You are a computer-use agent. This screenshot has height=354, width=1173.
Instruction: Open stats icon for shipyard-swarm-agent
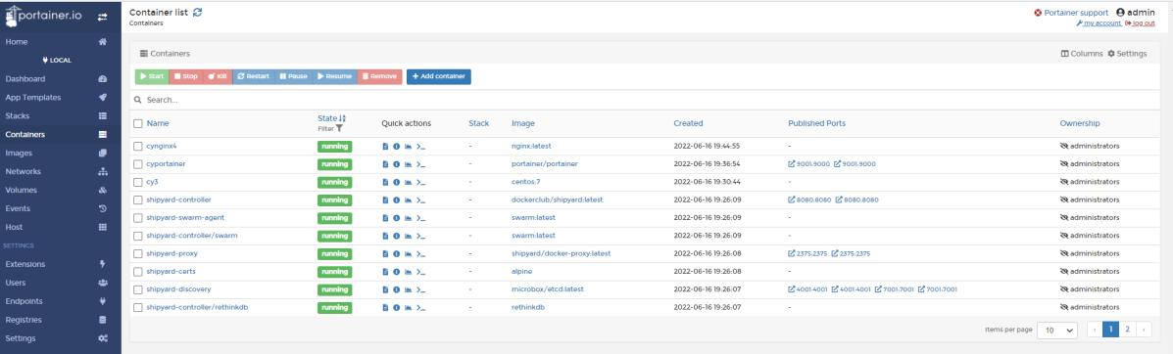click(408, 218)
